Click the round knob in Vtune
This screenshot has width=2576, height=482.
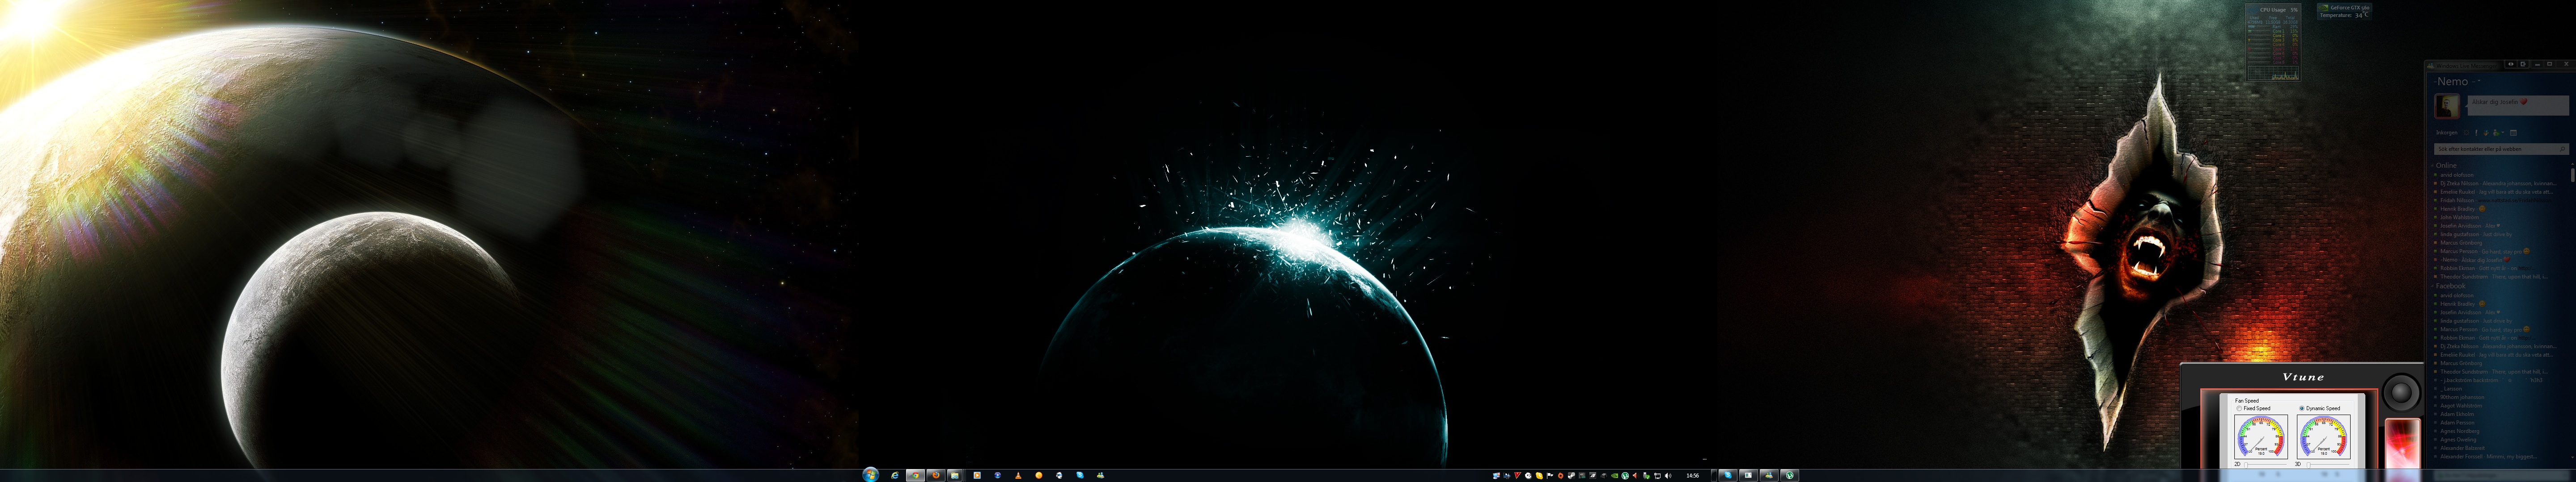2402,393
